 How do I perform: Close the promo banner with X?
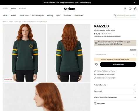135,3
